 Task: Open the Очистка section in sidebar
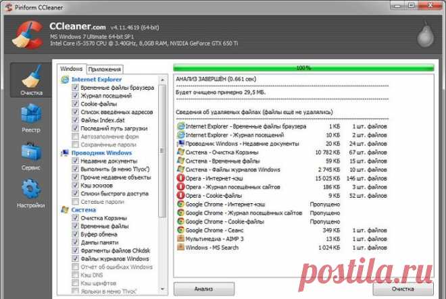31,80
